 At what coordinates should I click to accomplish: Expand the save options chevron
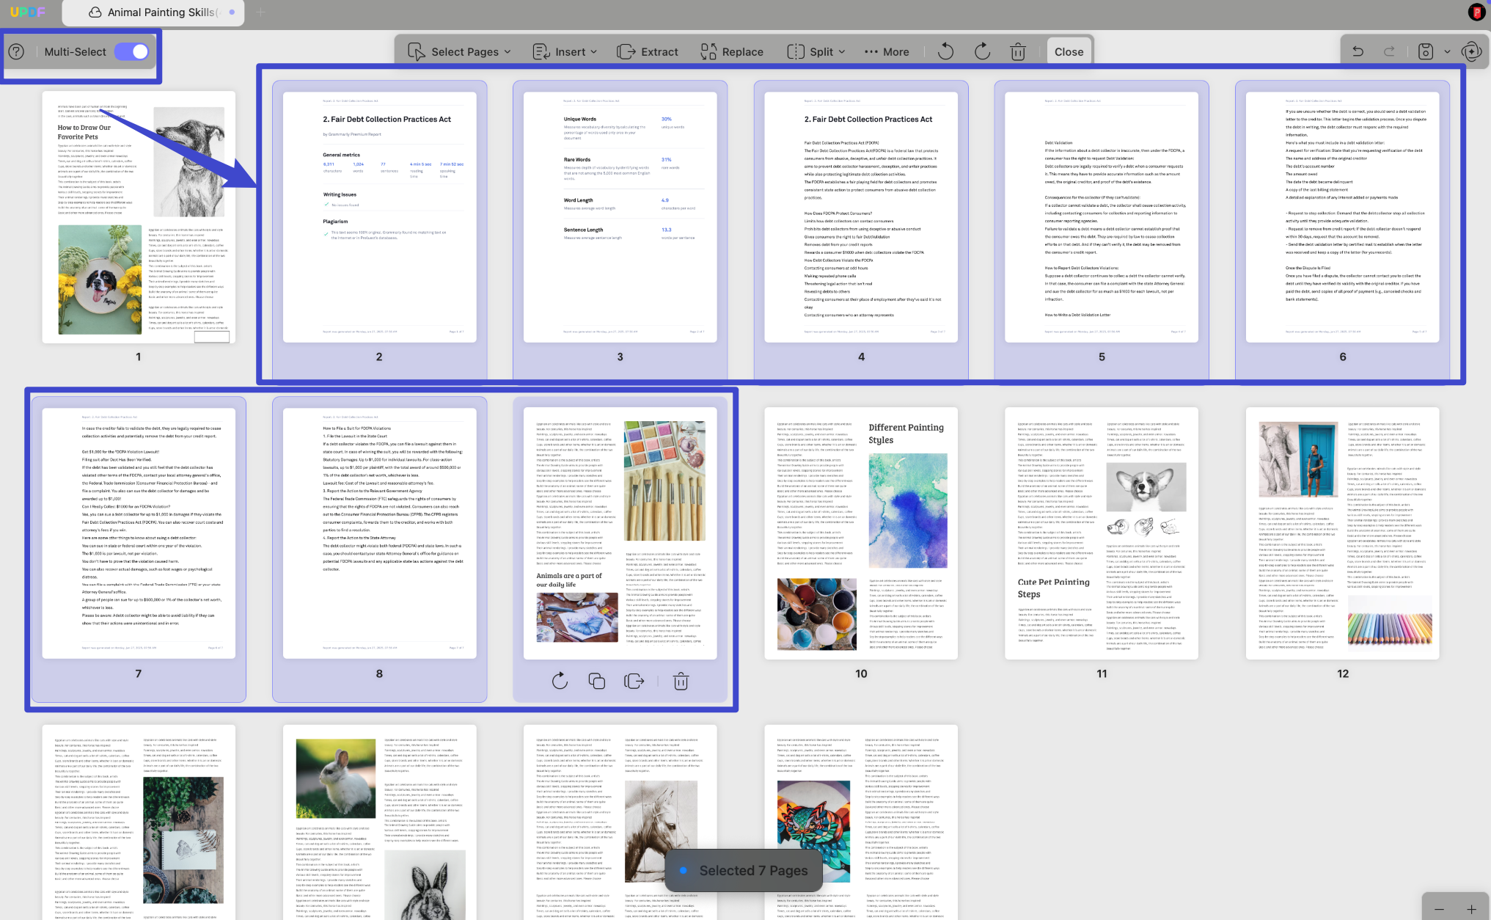(x=1447, y=51)
